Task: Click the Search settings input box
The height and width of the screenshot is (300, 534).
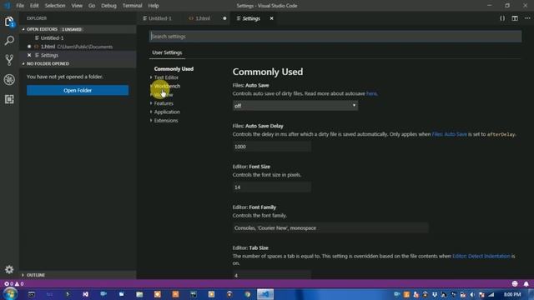Action: [335, 37]
